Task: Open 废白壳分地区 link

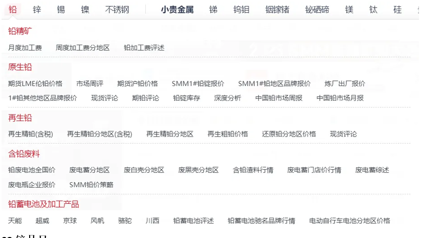Action: coord(144,170)
